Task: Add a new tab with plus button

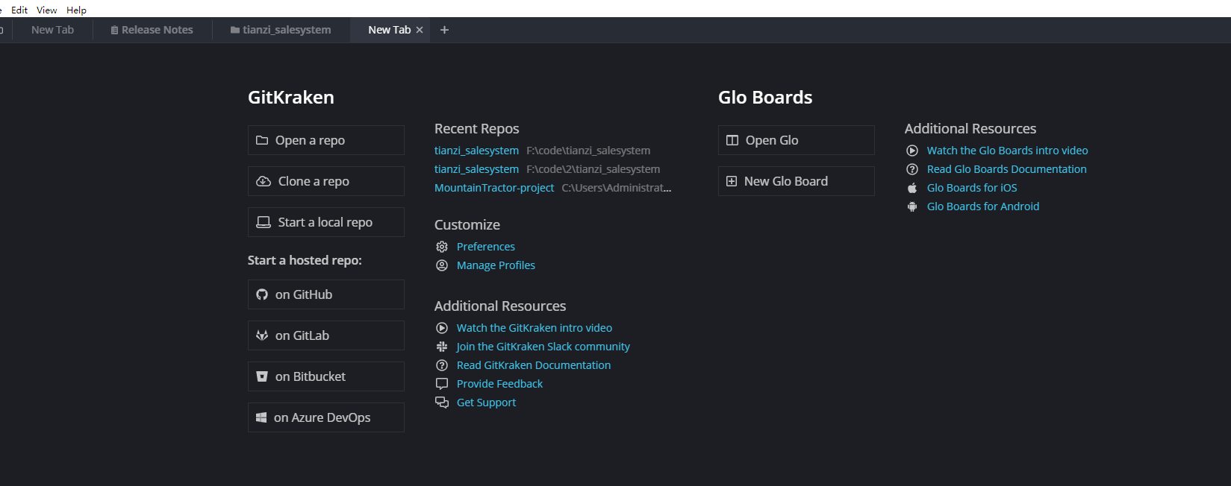Action: tap(444, 30)
